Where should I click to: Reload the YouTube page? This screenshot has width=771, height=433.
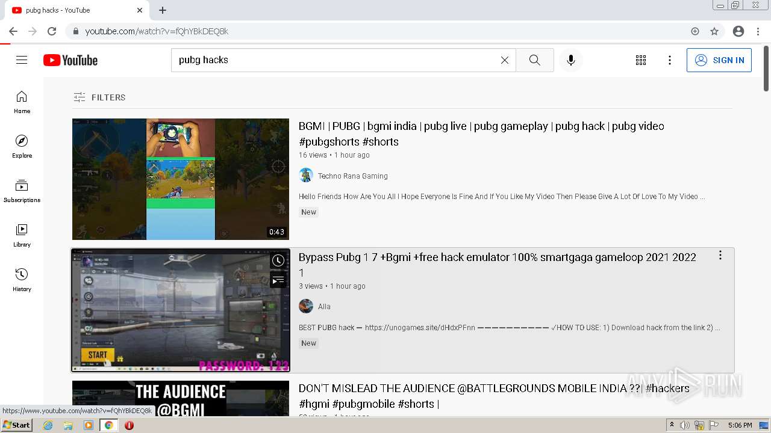[x=52, y=31]
